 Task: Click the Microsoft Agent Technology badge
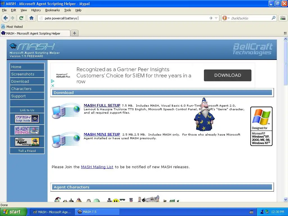click(x=27, y=142)
